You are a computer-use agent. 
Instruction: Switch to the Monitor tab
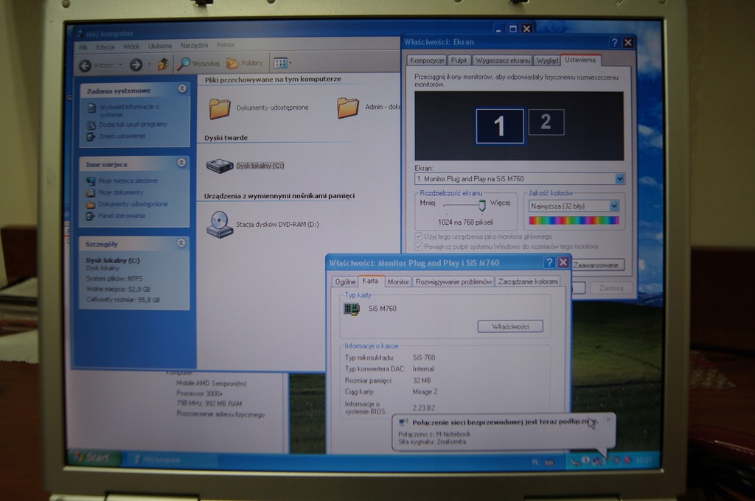click(x=398, y=281)
